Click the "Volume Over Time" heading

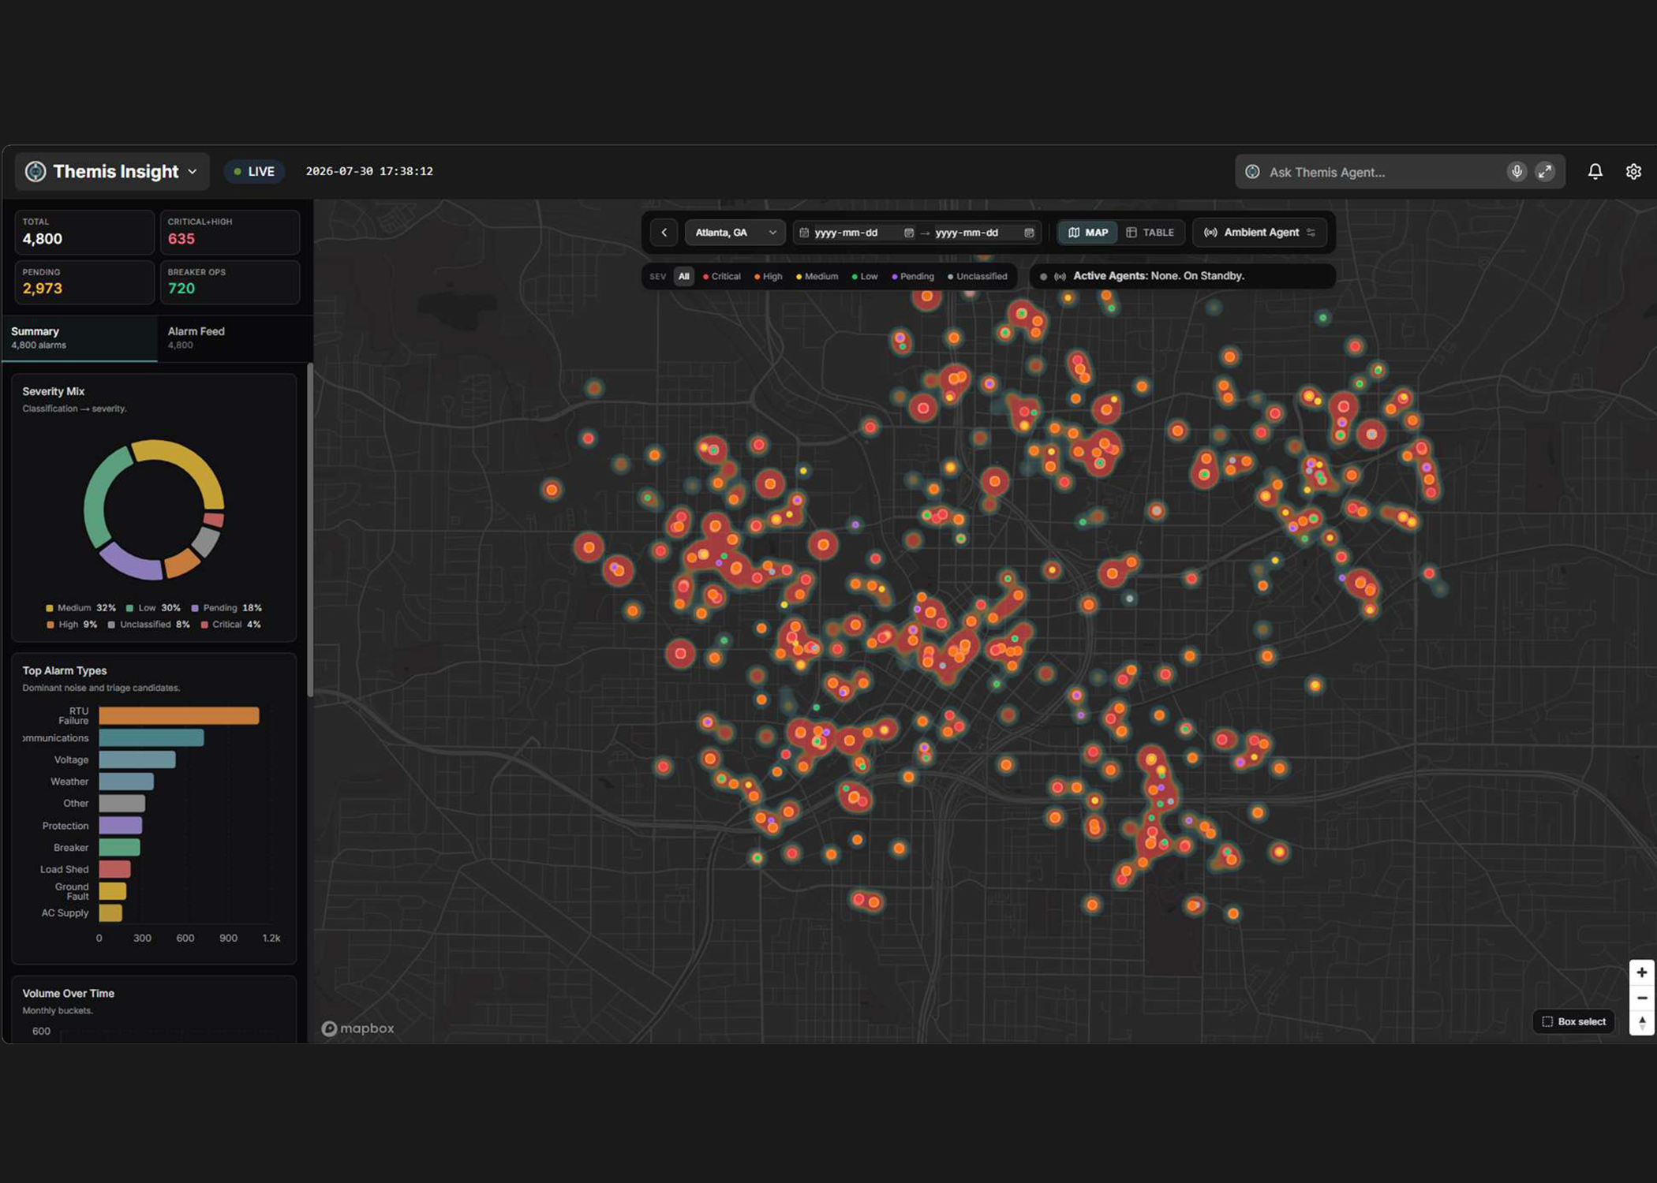(69, 994)
